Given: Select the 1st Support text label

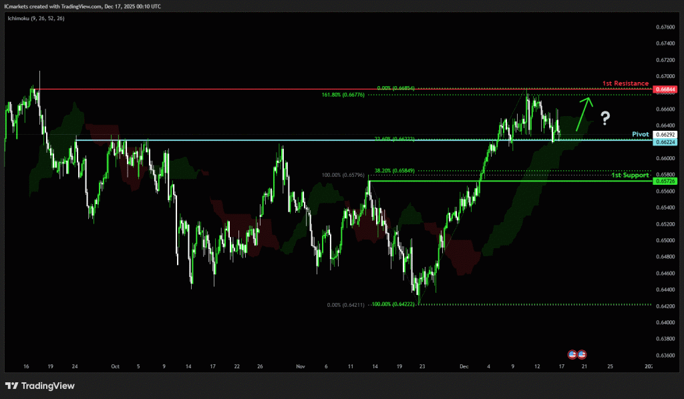Looking at the screenshot, I should coord(630,175).
